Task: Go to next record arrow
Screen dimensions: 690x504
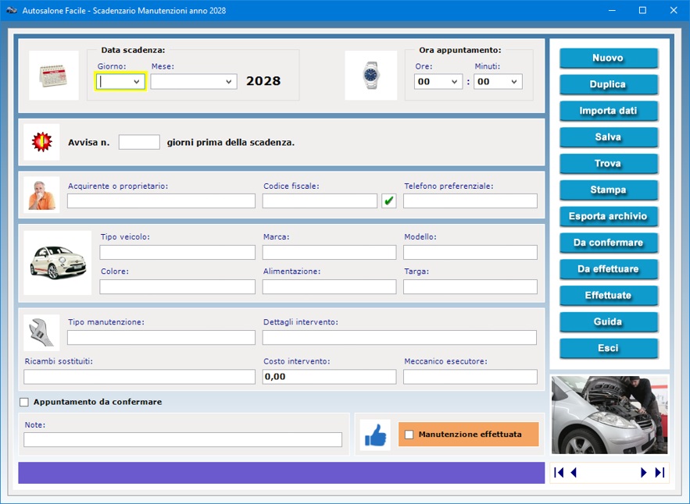Action: click(x=643, y=472)
